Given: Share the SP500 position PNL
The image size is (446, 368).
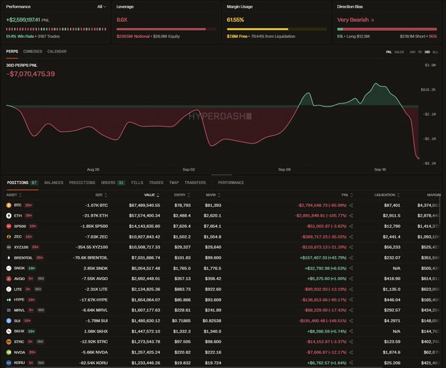Looking at the screenshot, I should coord(352,227).
